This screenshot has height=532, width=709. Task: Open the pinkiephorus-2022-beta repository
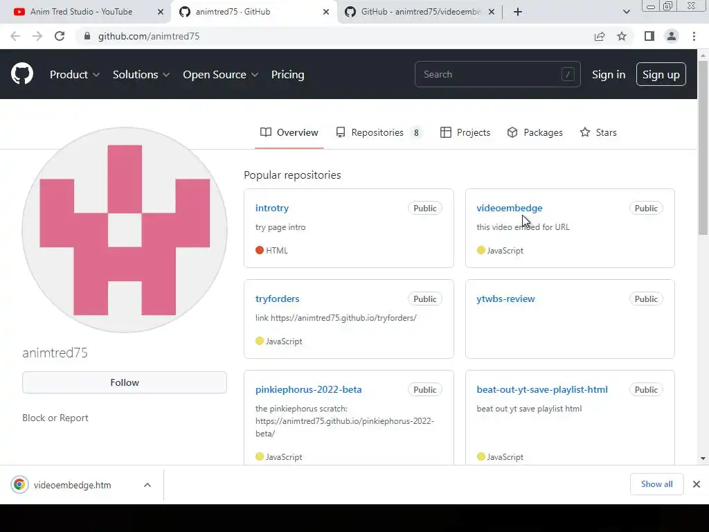(308, 389)
